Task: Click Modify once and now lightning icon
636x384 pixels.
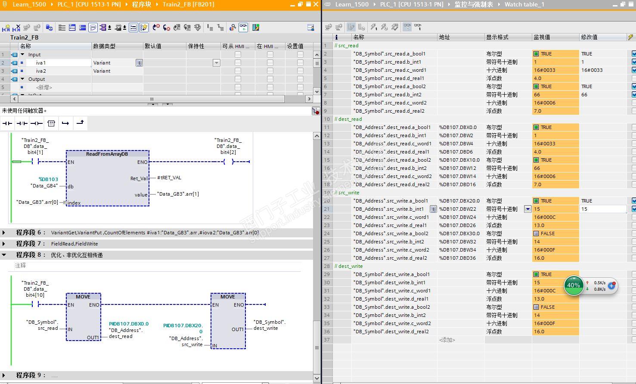Action: coord(373,27)
